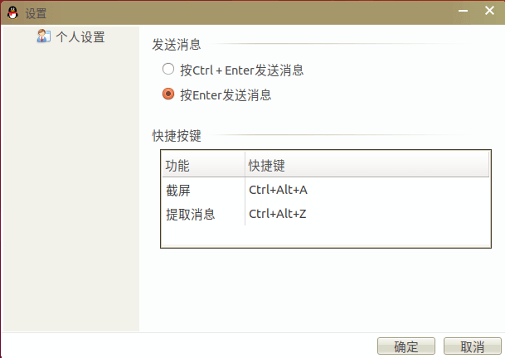Click the 个人设置 user avatar icon
This screenshot has height=358, width=505.
[43, 36]
